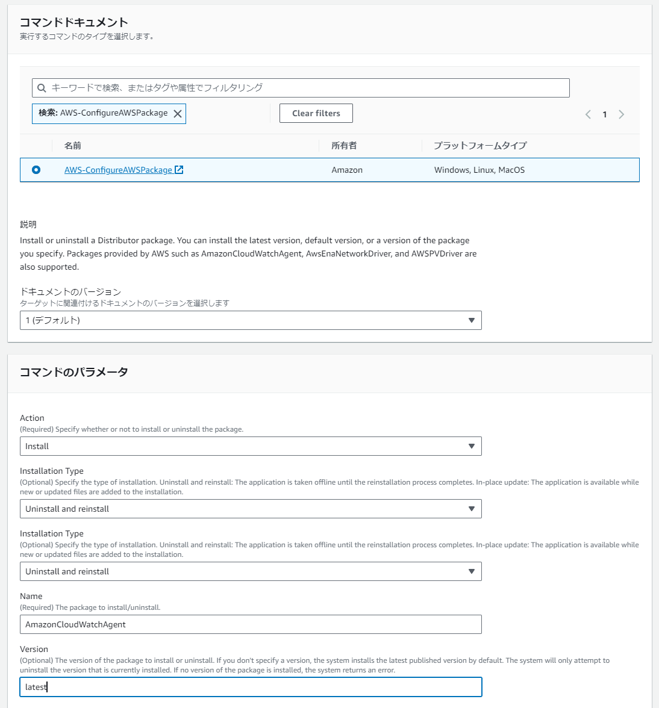659x708 pixels.
Task: Open AWS-ConfigureAWSPackage via external link icon
Action: coord(178,169)
